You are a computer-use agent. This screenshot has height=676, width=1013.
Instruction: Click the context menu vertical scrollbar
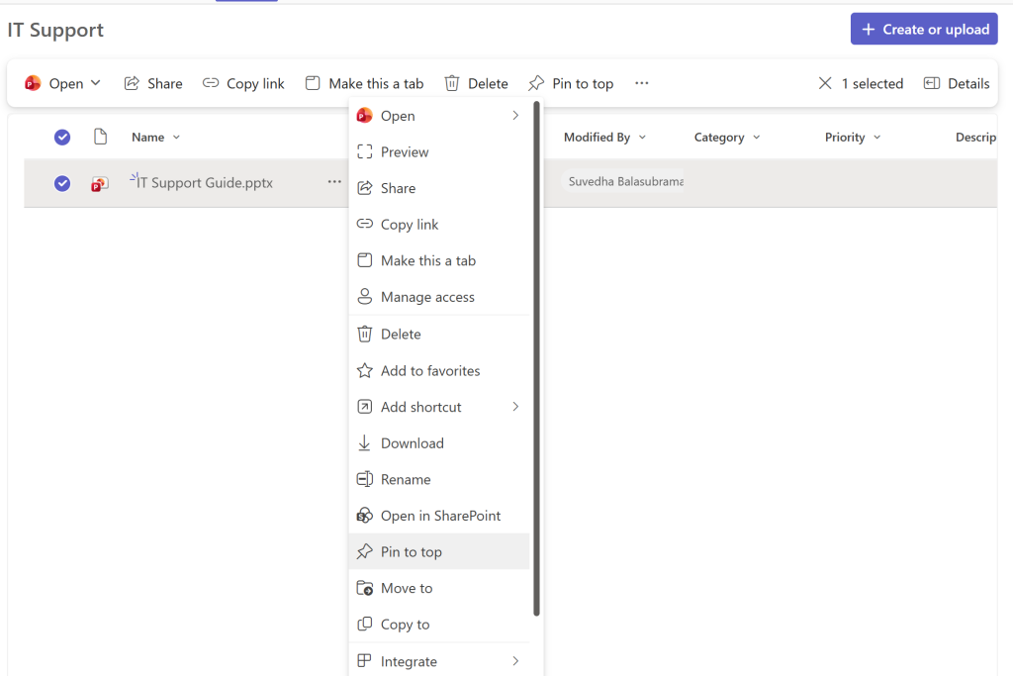[536, 358]
